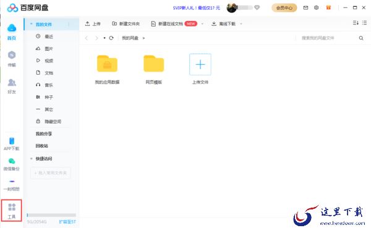Select the 网页模板 folder

pyautogui.click(x=154, y=69)
